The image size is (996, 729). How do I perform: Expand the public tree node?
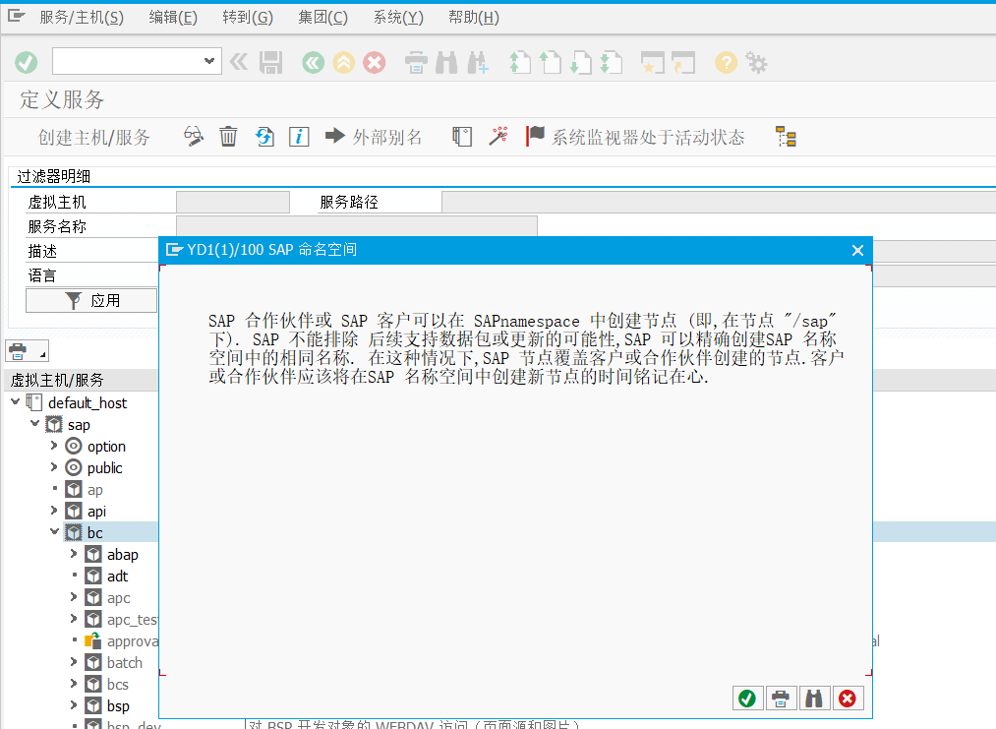tap(54, 467)
